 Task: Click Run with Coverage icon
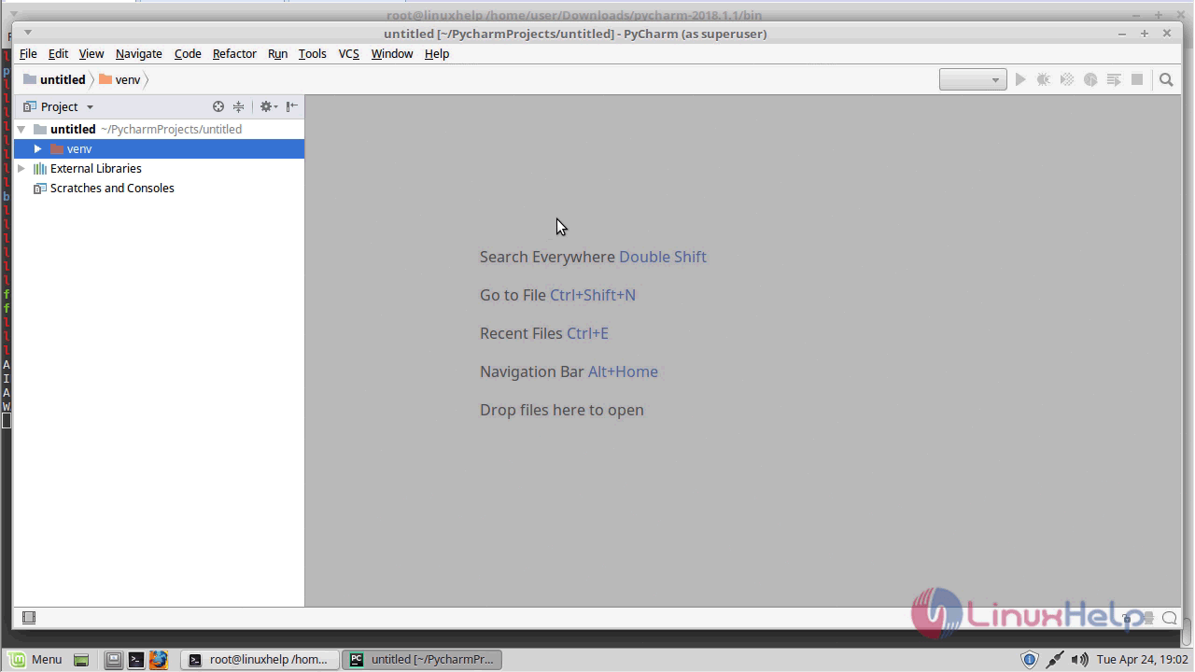1067,79
